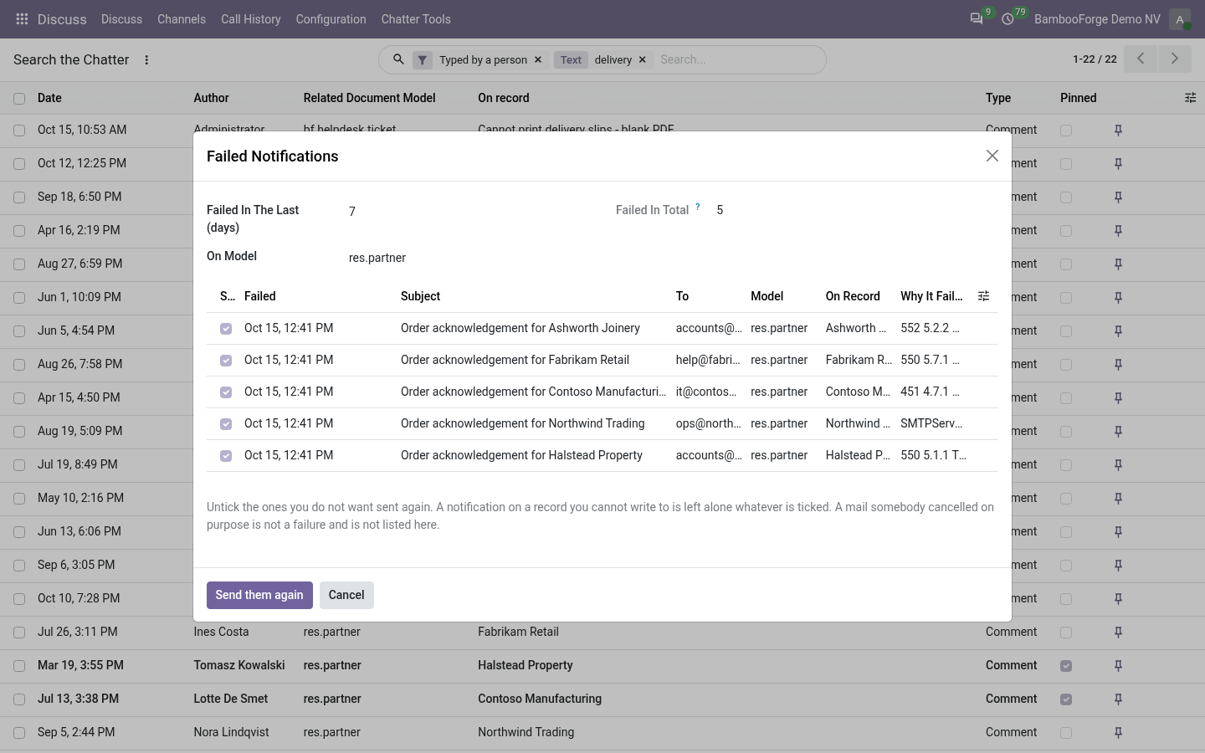Click into the Search... input field

click(736, 59)
